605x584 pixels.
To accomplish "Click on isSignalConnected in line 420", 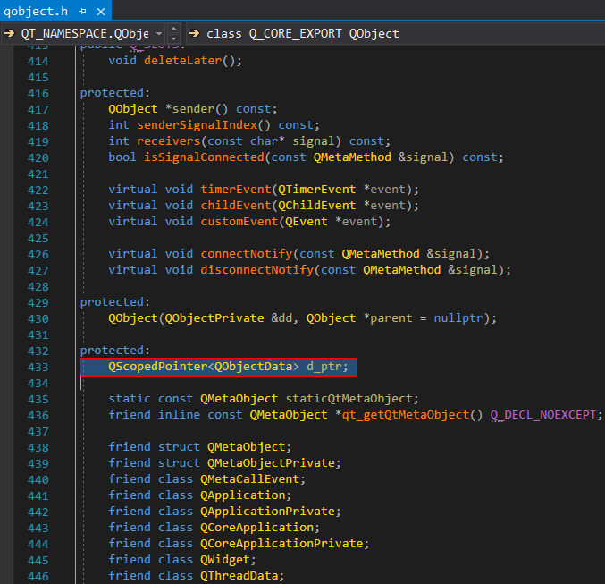I will (204, 157).
